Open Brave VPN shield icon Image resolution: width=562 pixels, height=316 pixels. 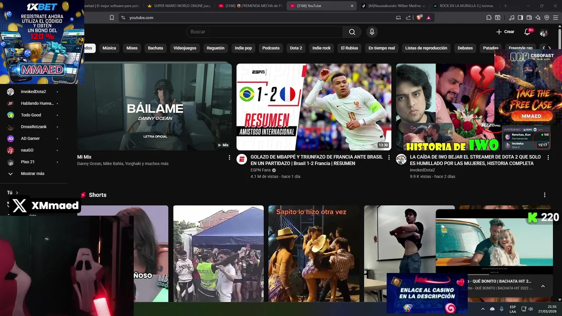[547, 18]
